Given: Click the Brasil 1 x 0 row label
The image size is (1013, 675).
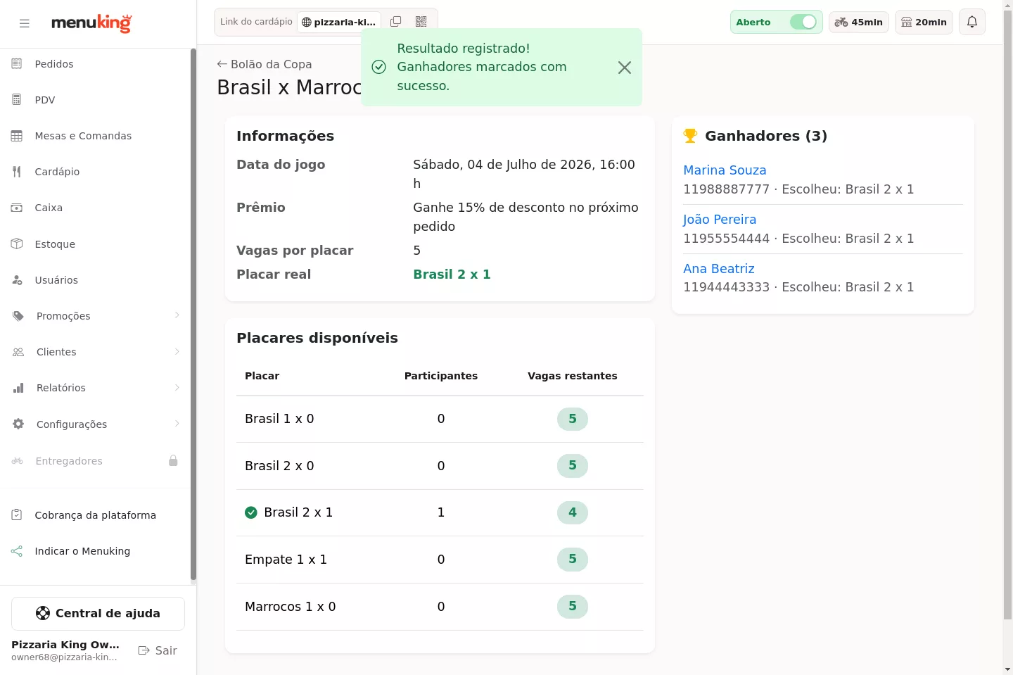Looking at the screenshot, I should coord(279,419).
